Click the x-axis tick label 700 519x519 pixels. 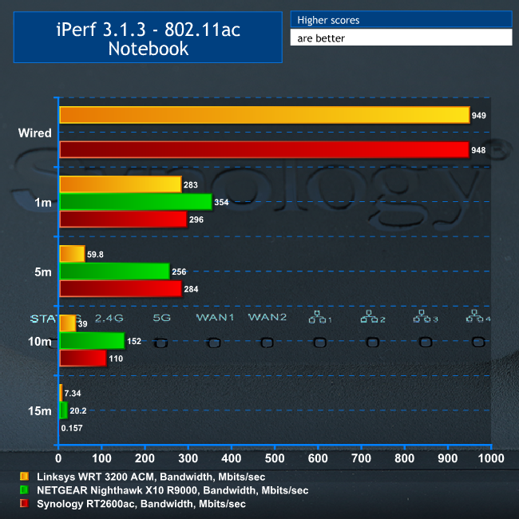361,458
